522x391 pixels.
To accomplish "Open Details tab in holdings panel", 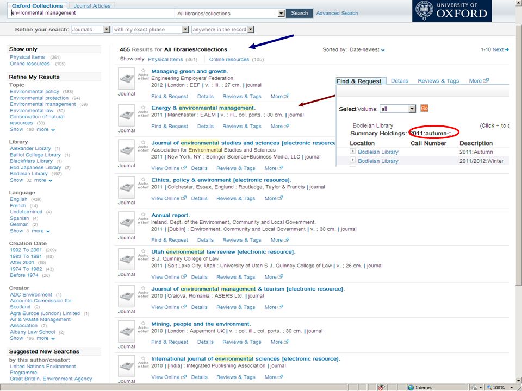I will [x=400, y=81].
